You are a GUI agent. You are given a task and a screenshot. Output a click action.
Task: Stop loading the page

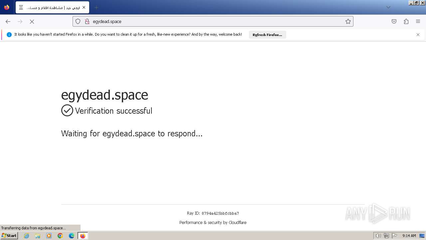click(32, 21)
